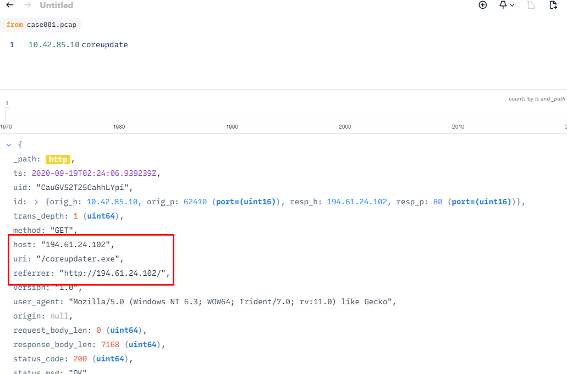Screen dimensions: 567x374
Task: Click the export results file icon
Action: click(554, 5)
